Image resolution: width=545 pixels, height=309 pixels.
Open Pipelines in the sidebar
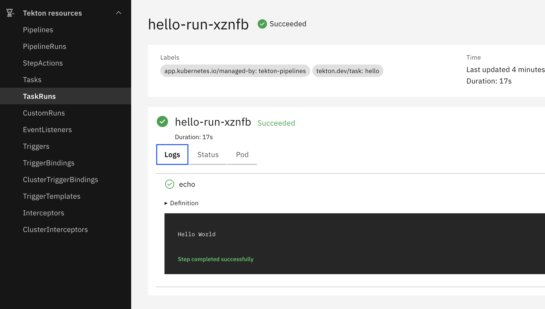click(38, 30)
